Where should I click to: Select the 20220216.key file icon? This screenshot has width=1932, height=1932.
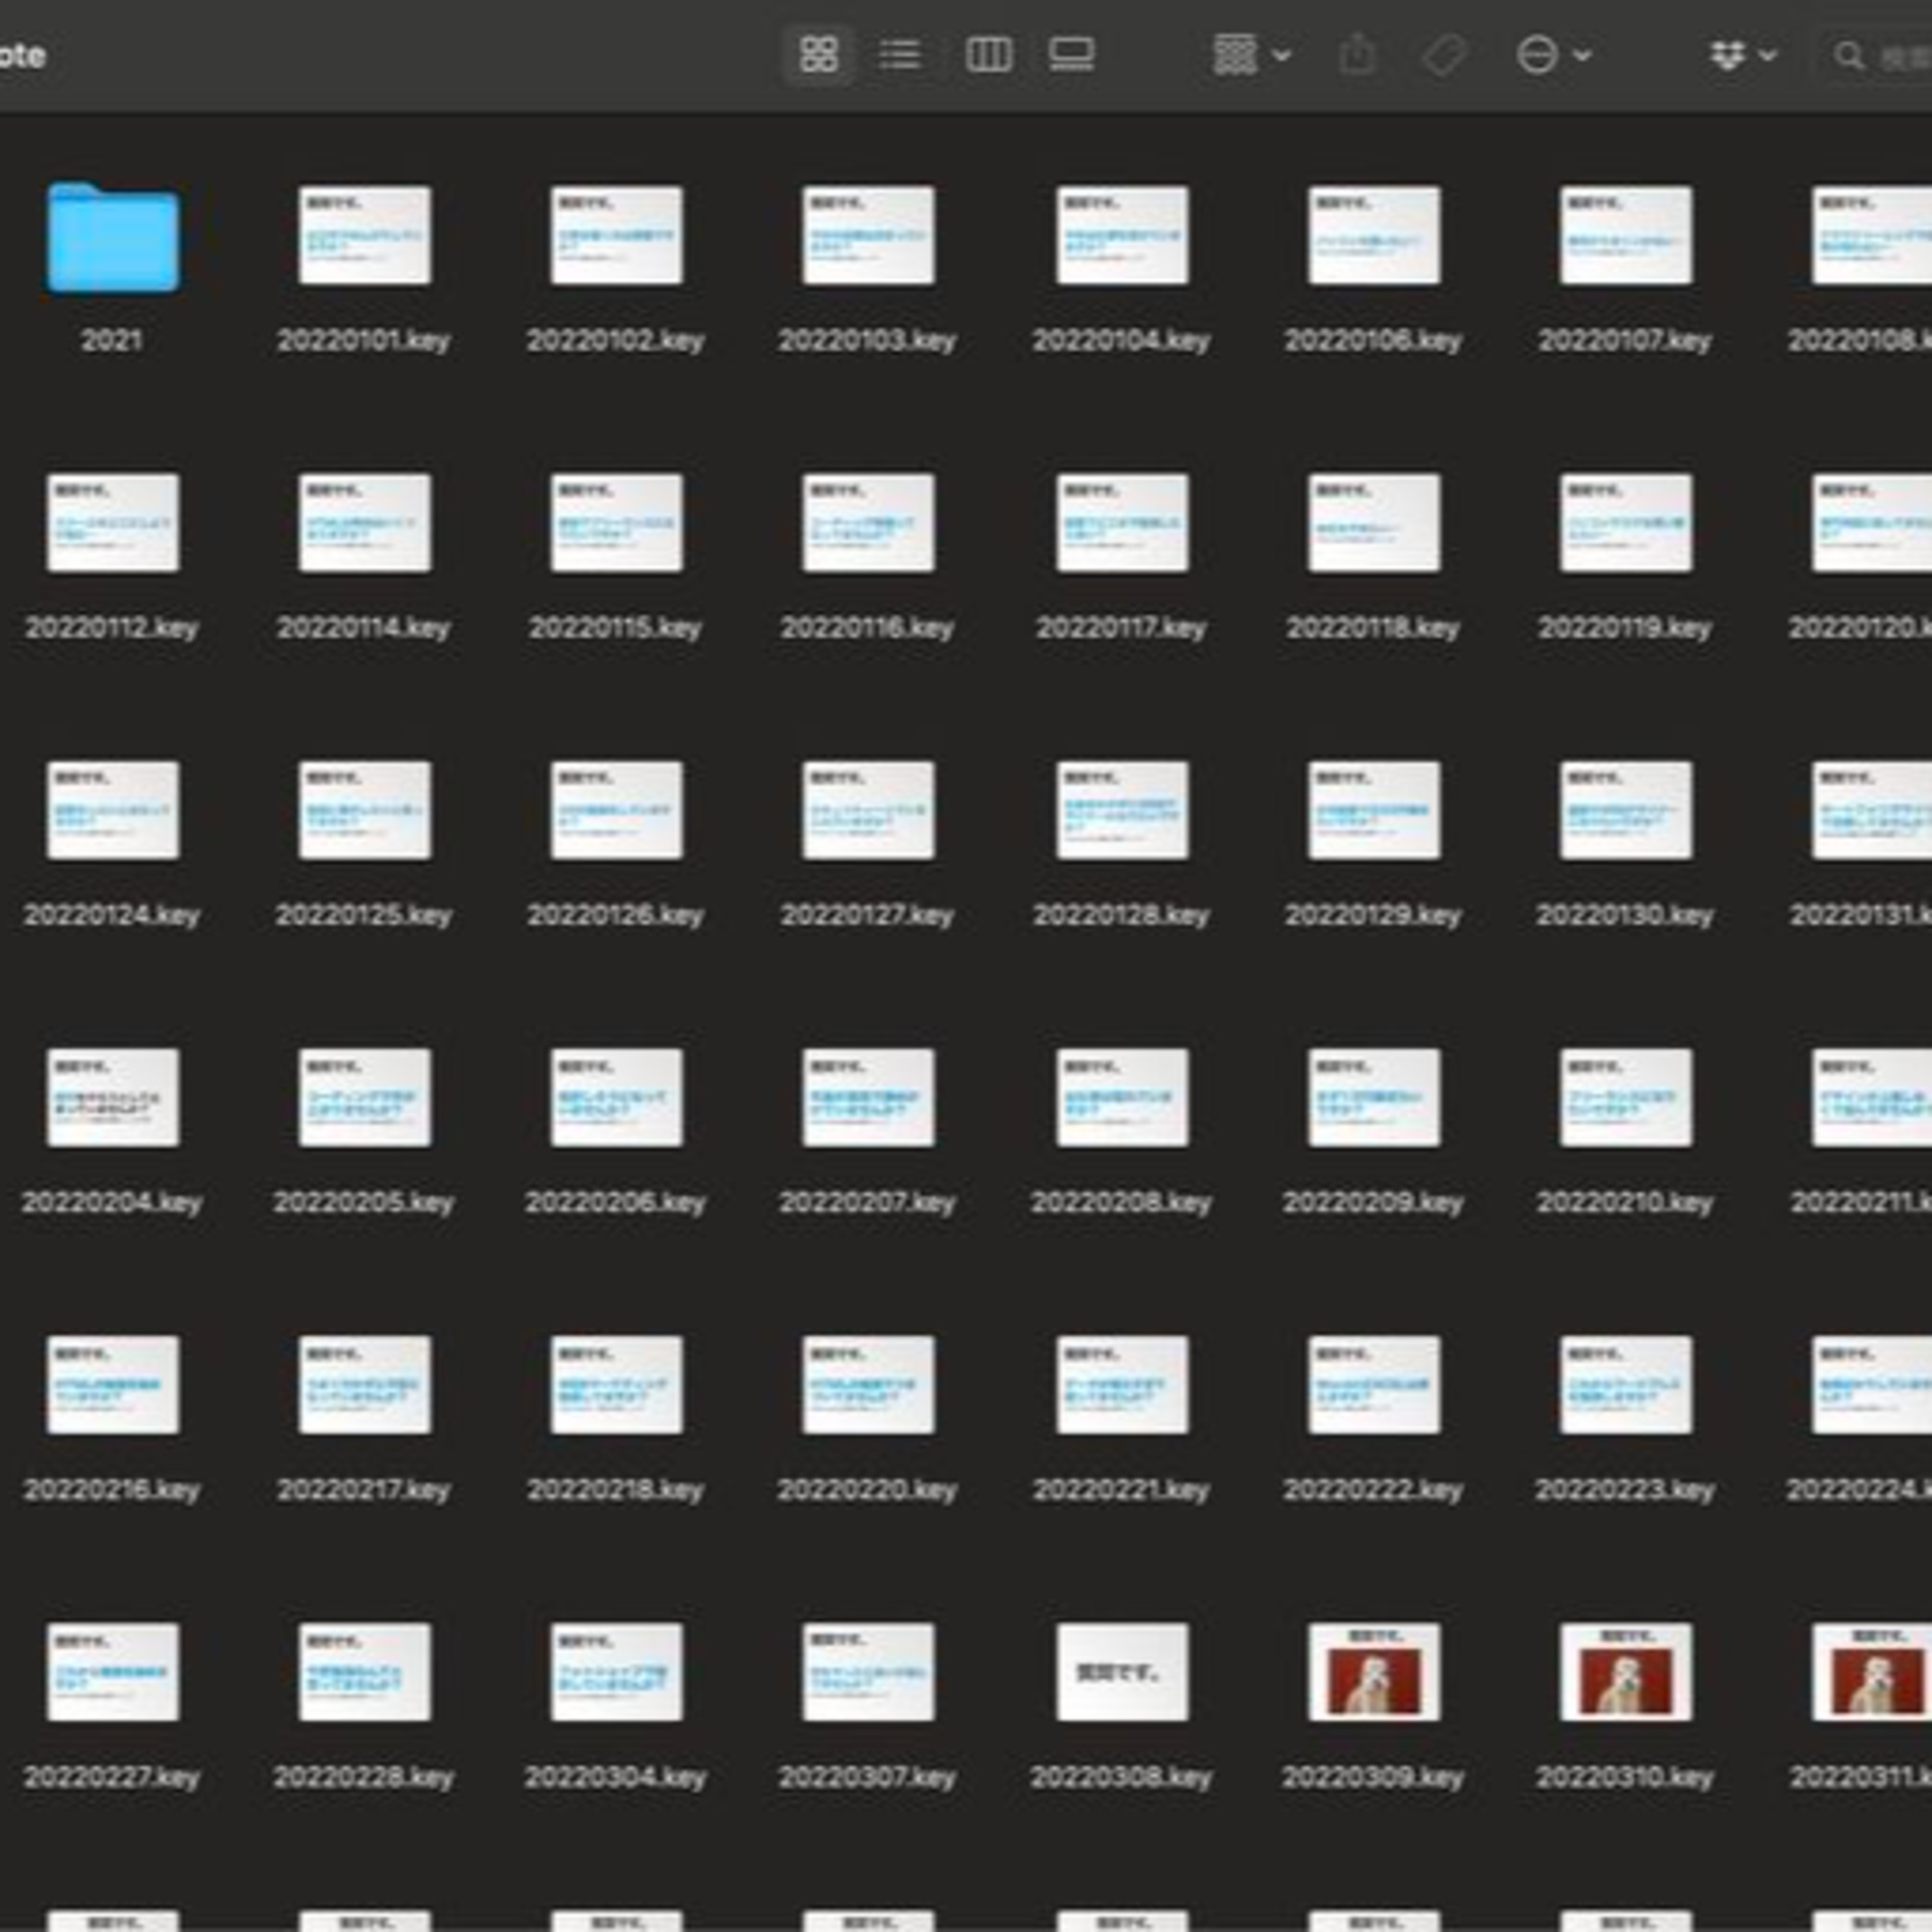pyautogui.click(x=113, y=1385)
